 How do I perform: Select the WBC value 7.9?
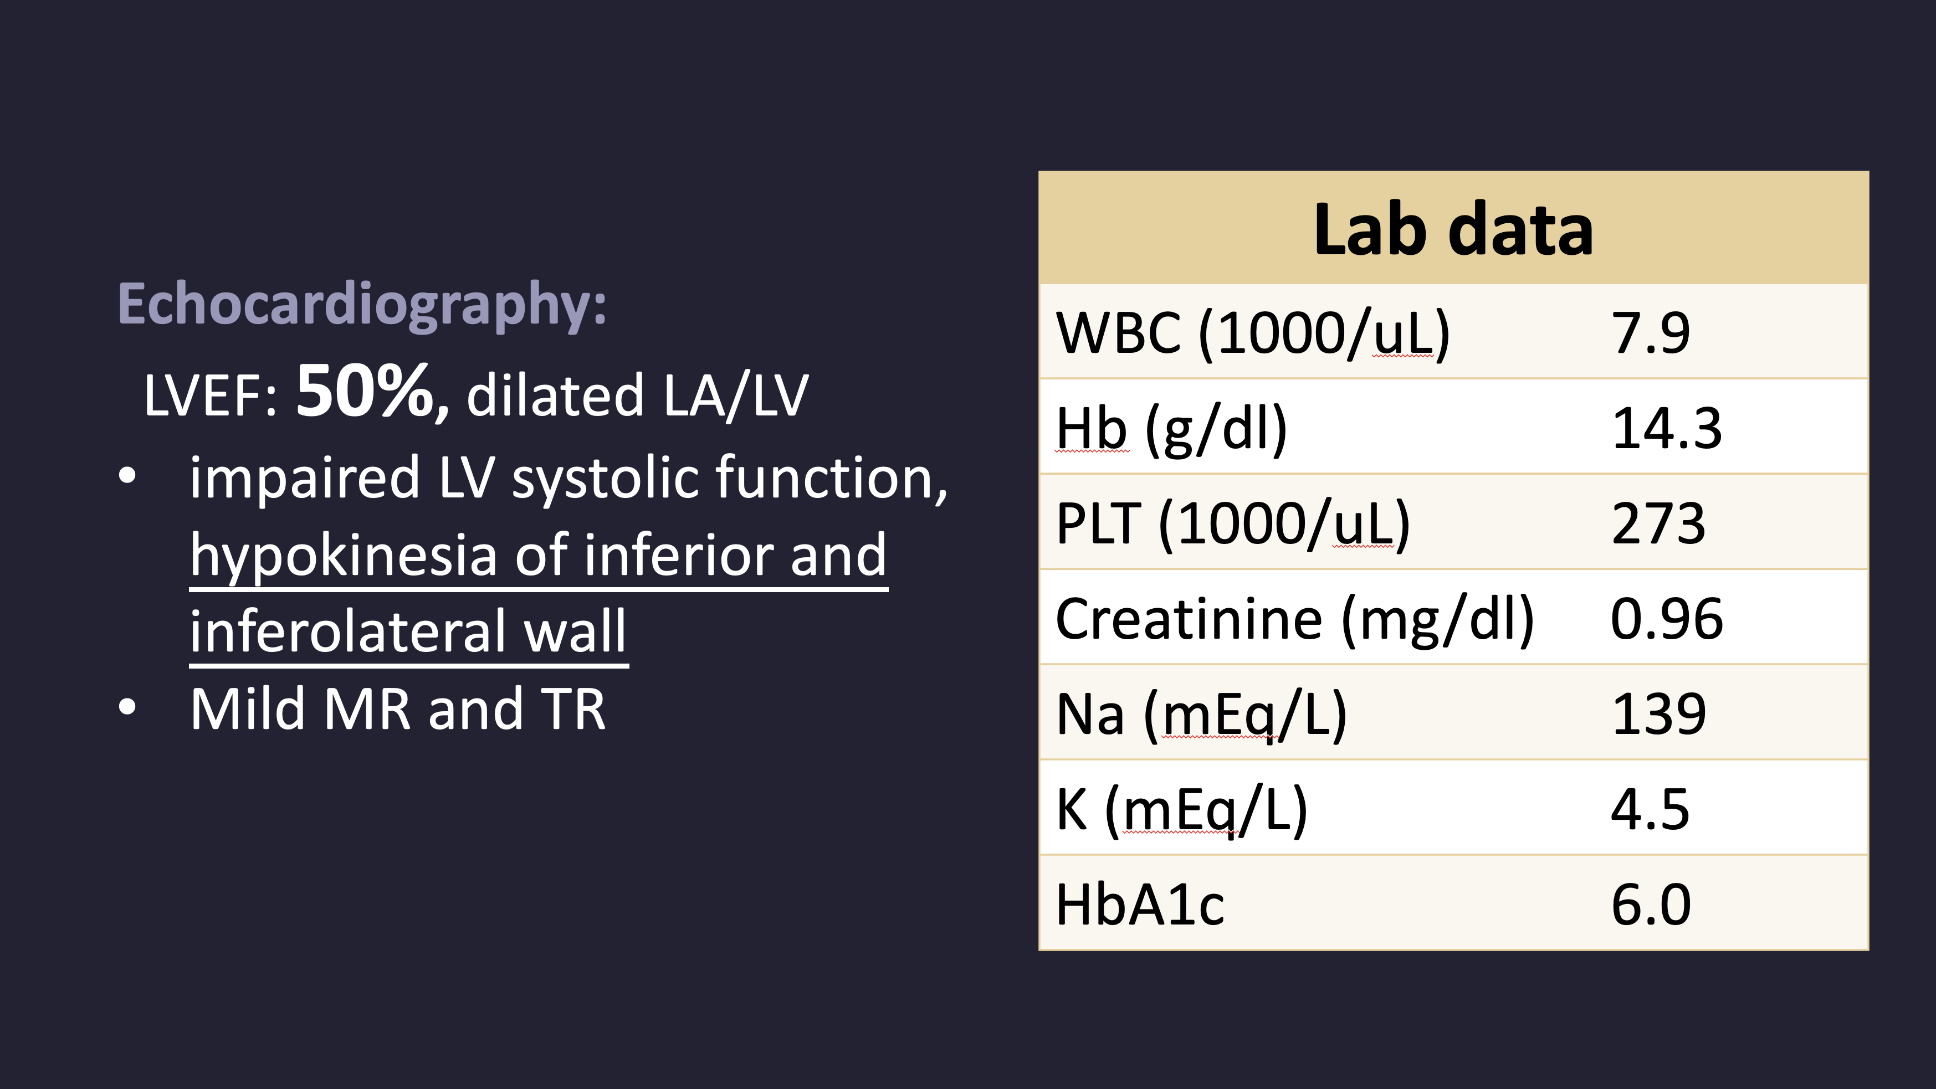(1651, 333)
